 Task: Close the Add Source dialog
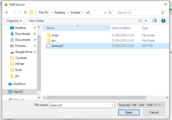point(165,4)
